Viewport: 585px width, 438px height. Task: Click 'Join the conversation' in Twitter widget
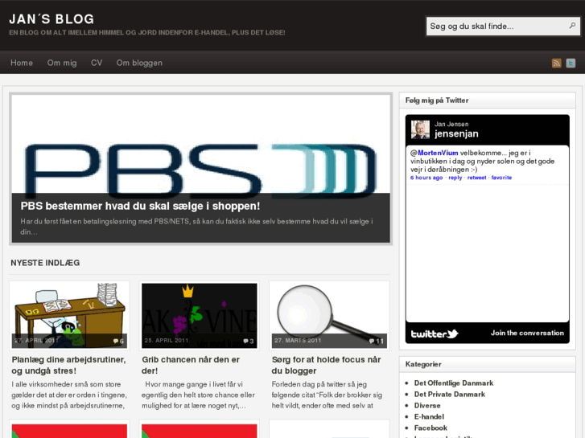pyautogui.click(x=527, y=333)
